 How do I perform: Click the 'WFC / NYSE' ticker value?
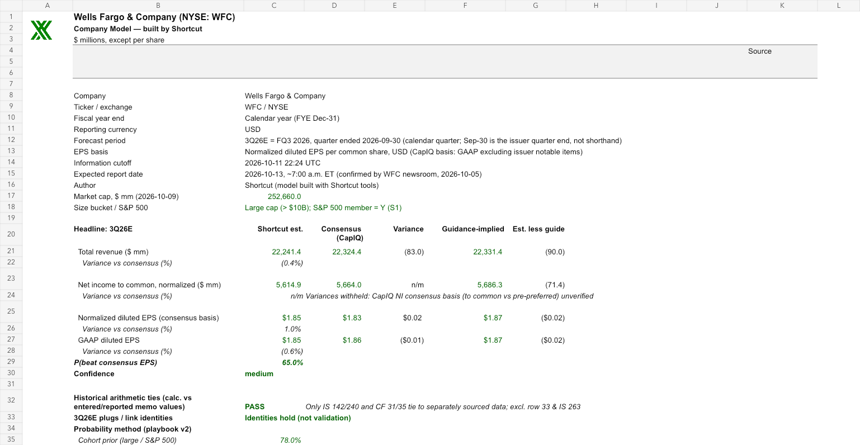[267, 107]
